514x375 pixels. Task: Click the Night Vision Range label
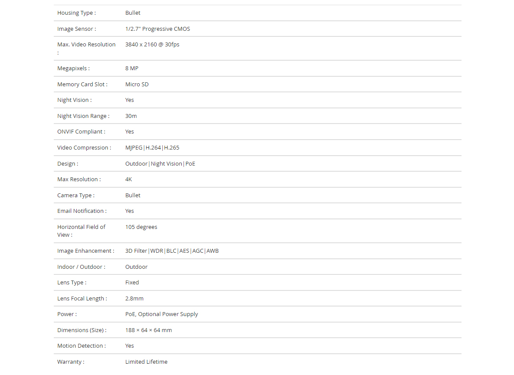(83, 116)
